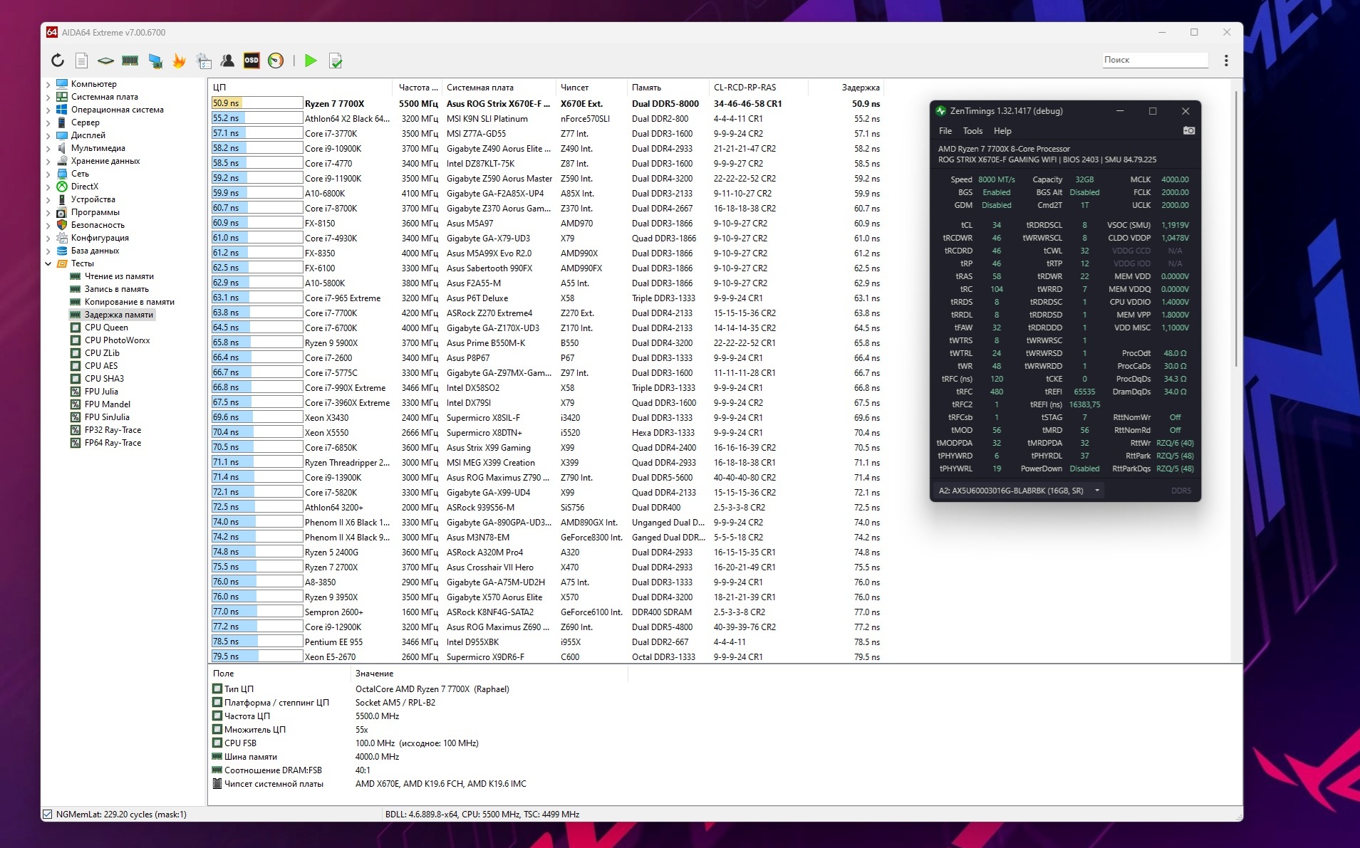Screen dimensions: 1360x848
Task: Select CPU ZLib benchmark in tree
Action: point(102,353)
